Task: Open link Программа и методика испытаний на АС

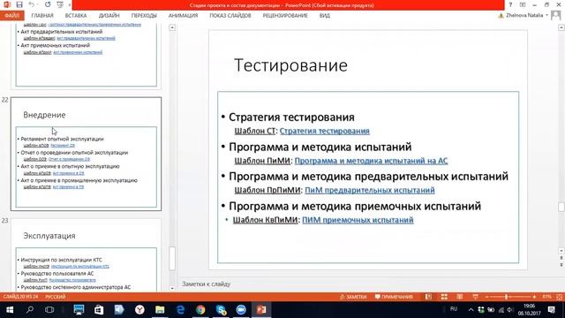Action: pos(371,161)
